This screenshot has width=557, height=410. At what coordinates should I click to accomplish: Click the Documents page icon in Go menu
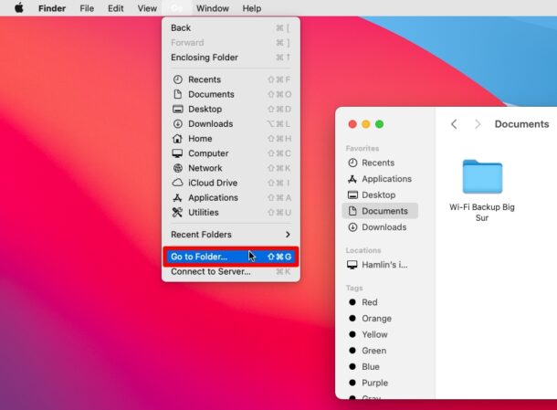pyautogui.click(x=178, y=94)
